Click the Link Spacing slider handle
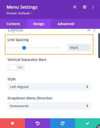 point(24,48)
